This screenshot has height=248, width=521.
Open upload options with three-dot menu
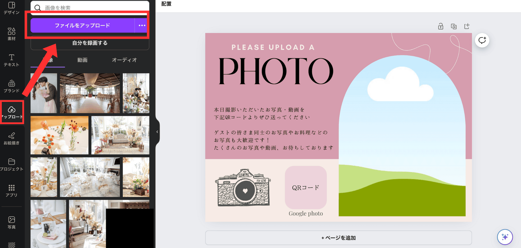[x=142, y=25]
